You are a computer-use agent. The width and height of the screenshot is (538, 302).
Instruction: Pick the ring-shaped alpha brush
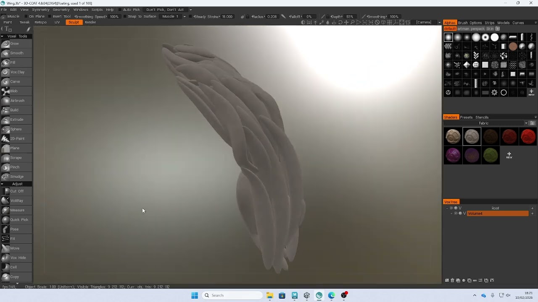coord(504,93)
